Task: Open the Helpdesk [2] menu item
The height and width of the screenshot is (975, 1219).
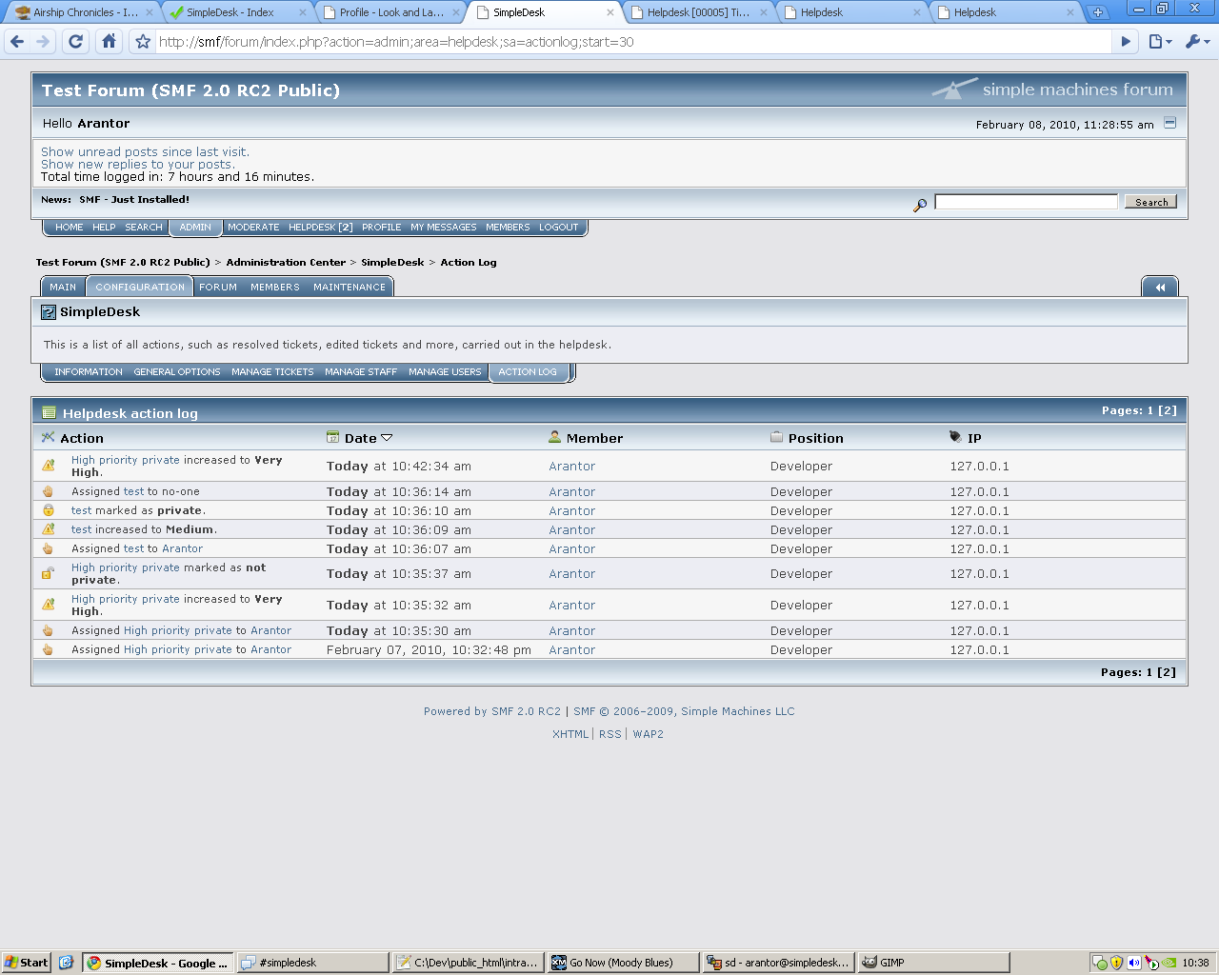Action: pyautogui.click(x=321, y=228)
